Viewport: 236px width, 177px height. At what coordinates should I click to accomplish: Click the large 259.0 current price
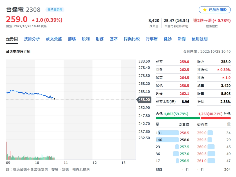pos(17,19)
